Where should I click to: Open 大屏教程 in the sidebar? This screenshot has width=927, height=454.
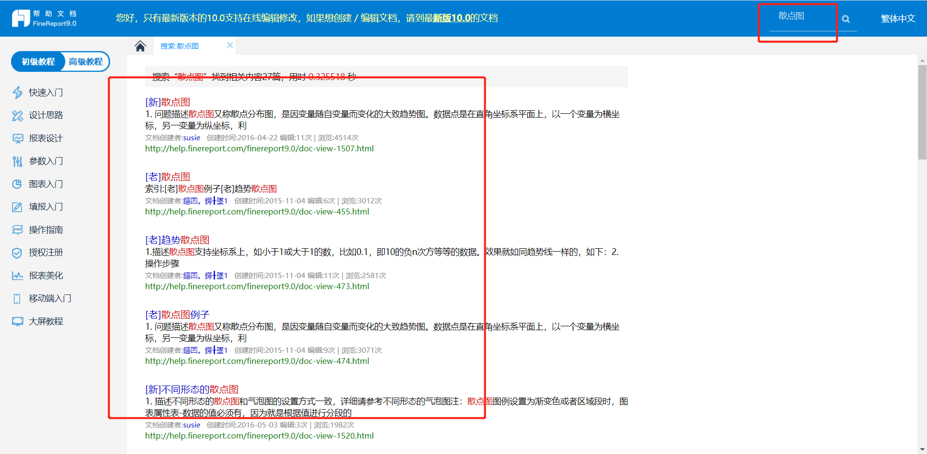(46, 321)
